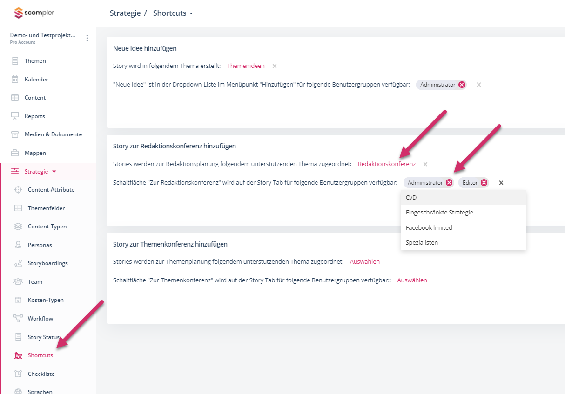Open the Kalender sidebar icon
Viewport: 565px width, 394px height.
15,79
